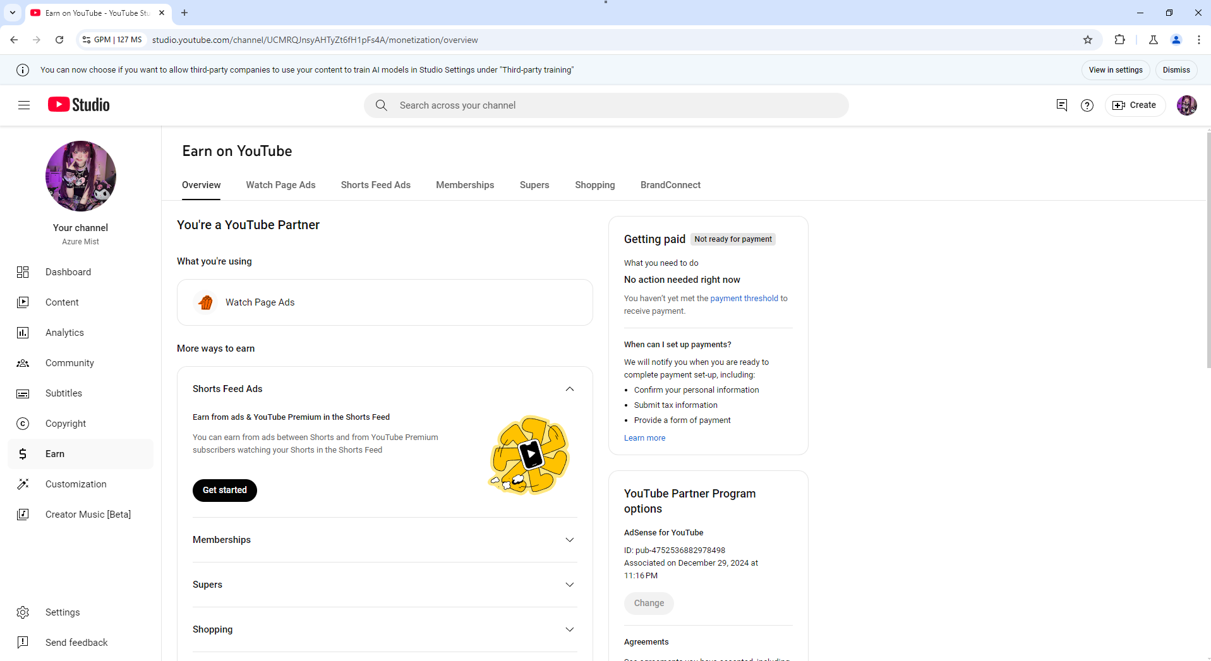
Task: Open the browser Extensions puzzle icon
Action: 1120,40
